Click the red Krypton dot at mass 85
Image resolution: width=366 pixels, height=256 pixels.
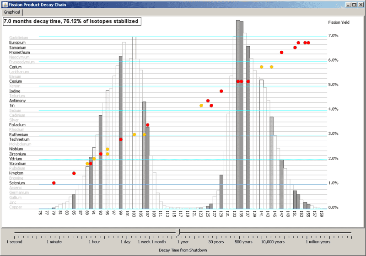click(74, 173)
